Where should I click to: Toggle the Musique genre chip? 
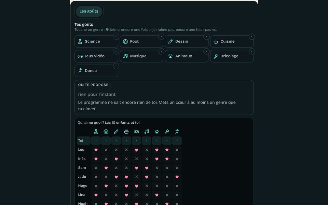coord(141,56)
